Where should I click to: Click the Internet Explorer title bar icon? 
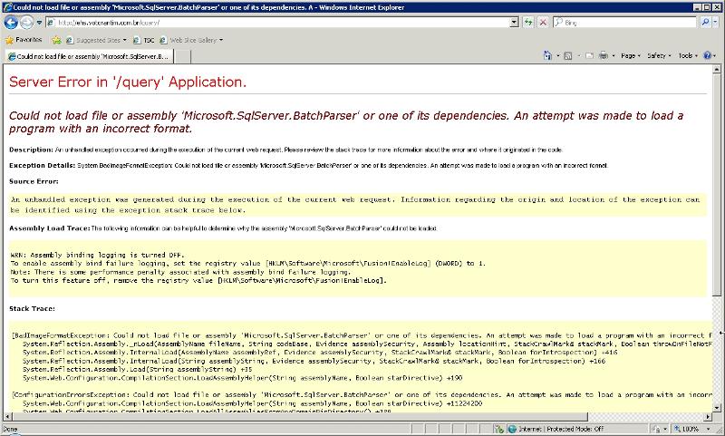point(7,7)
